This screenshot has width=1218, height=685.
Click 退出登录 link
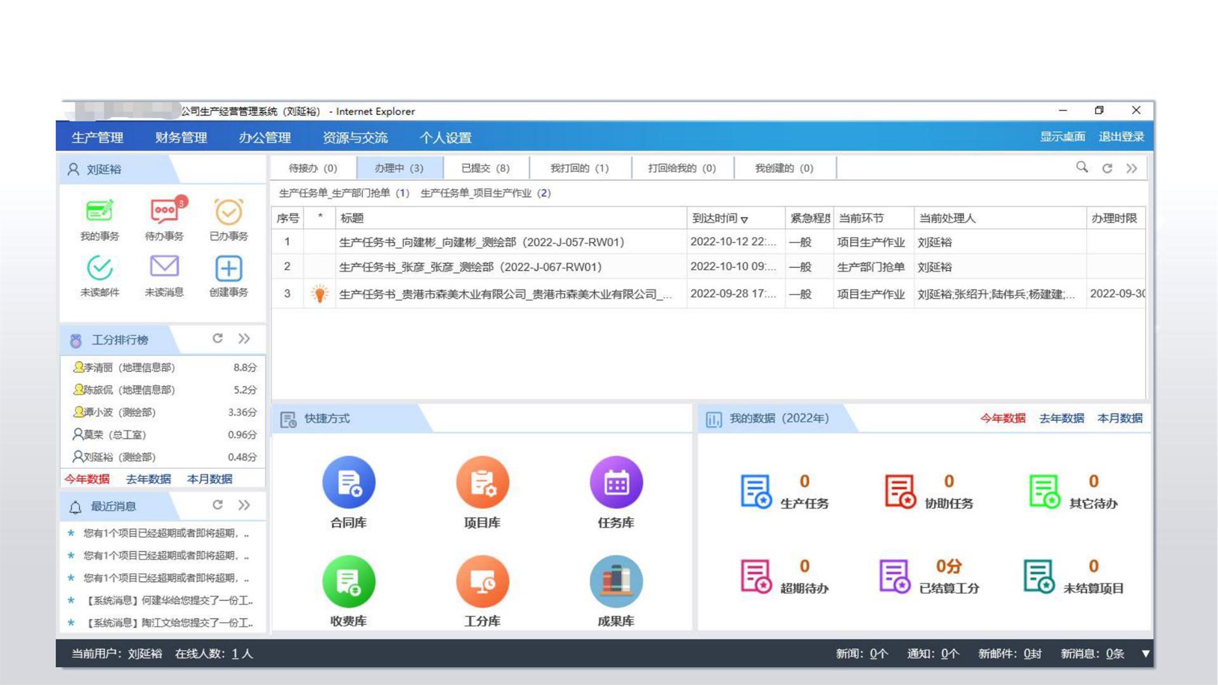[x=1121, y=136]
